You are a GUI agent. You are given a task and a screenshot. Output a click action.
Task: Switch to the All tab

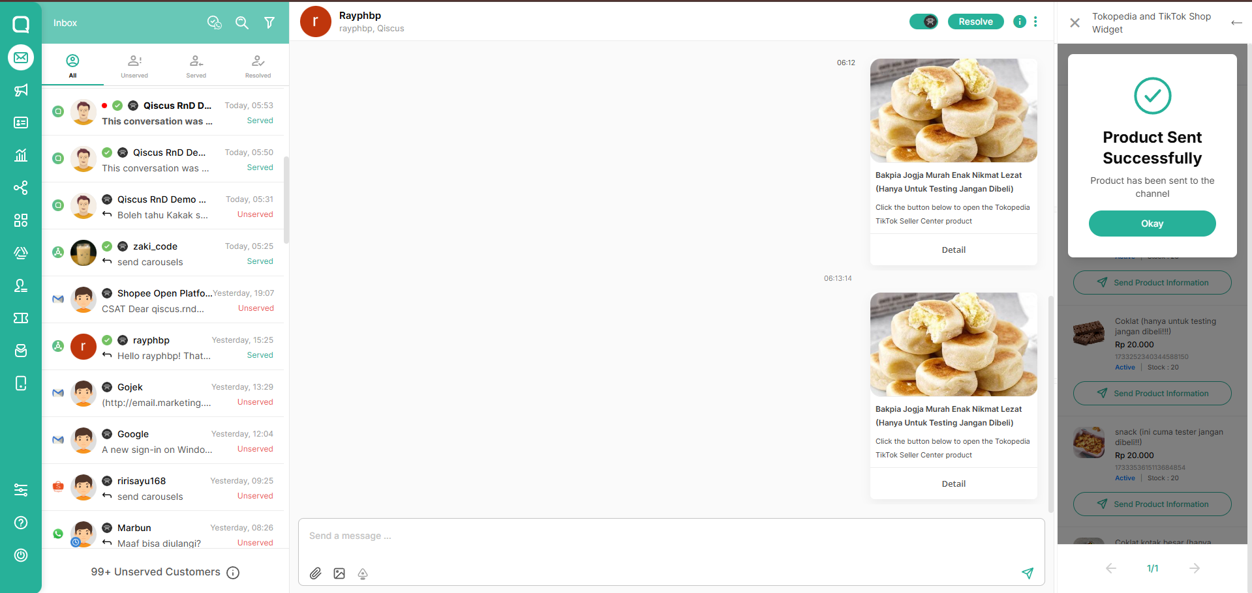point(72,65)
